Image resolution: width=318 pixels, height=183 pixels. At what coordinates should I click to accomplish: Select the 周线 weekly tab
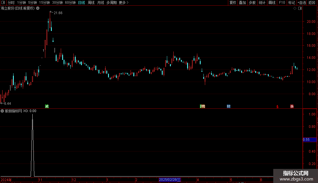(91, 3)
